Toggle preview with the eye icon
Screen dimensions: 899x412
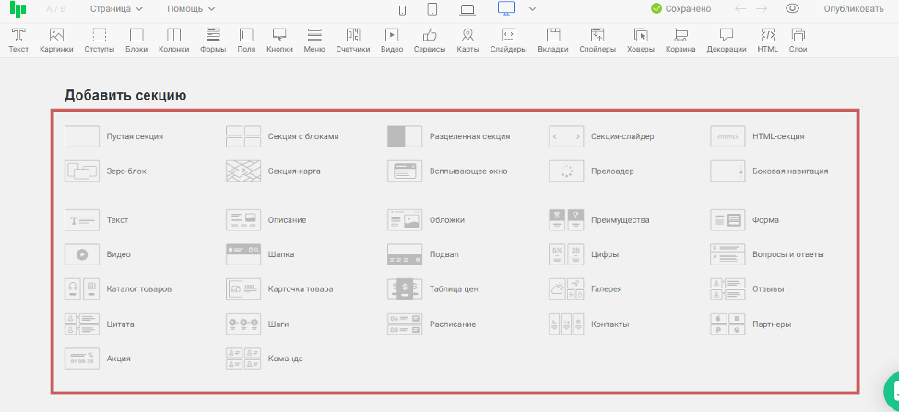pos(792,9)
